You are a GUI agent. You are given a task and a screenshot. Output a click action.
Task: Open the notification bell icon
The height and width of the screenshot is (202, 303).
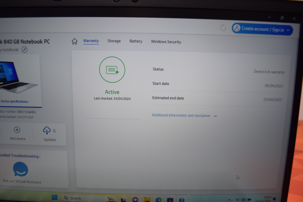(274, 199)
